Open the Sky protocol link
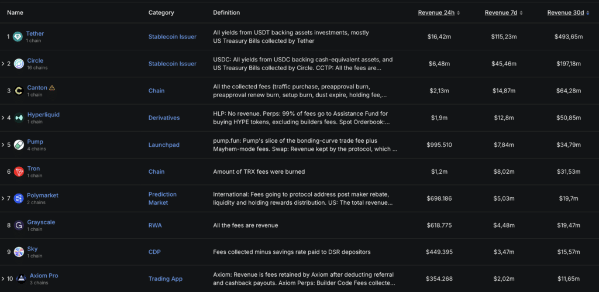The height and width of the screenshot is (292, 599). click(x=33, y=249)
